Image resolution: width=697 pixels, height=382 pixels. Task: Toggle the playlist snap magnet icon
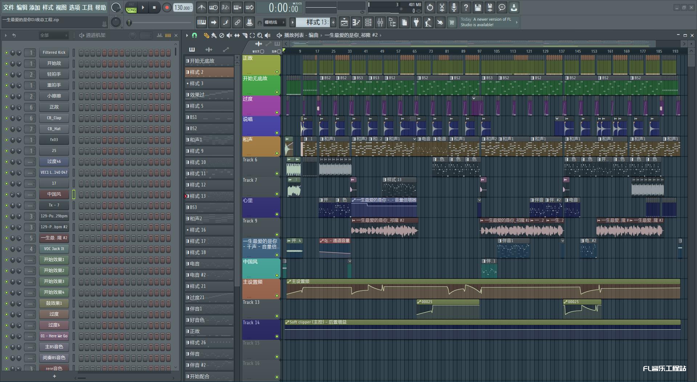(194, 35)
